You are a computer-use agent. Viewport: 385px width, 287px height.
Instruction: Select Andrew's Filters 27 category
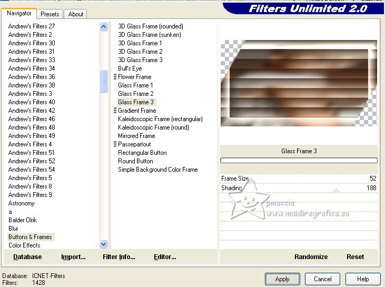(32, 26)
